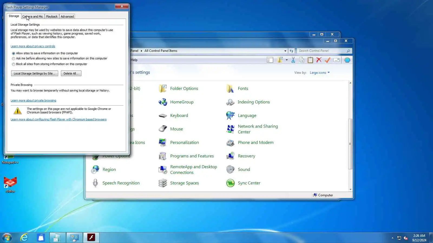Click the red X Delete toolbar icon
433x243 pixels.
pos(319,60)
